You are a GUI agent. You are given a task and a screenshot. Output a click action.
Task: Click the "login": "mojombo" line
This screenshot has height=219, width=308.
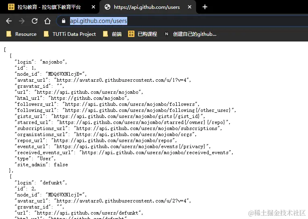41,62
